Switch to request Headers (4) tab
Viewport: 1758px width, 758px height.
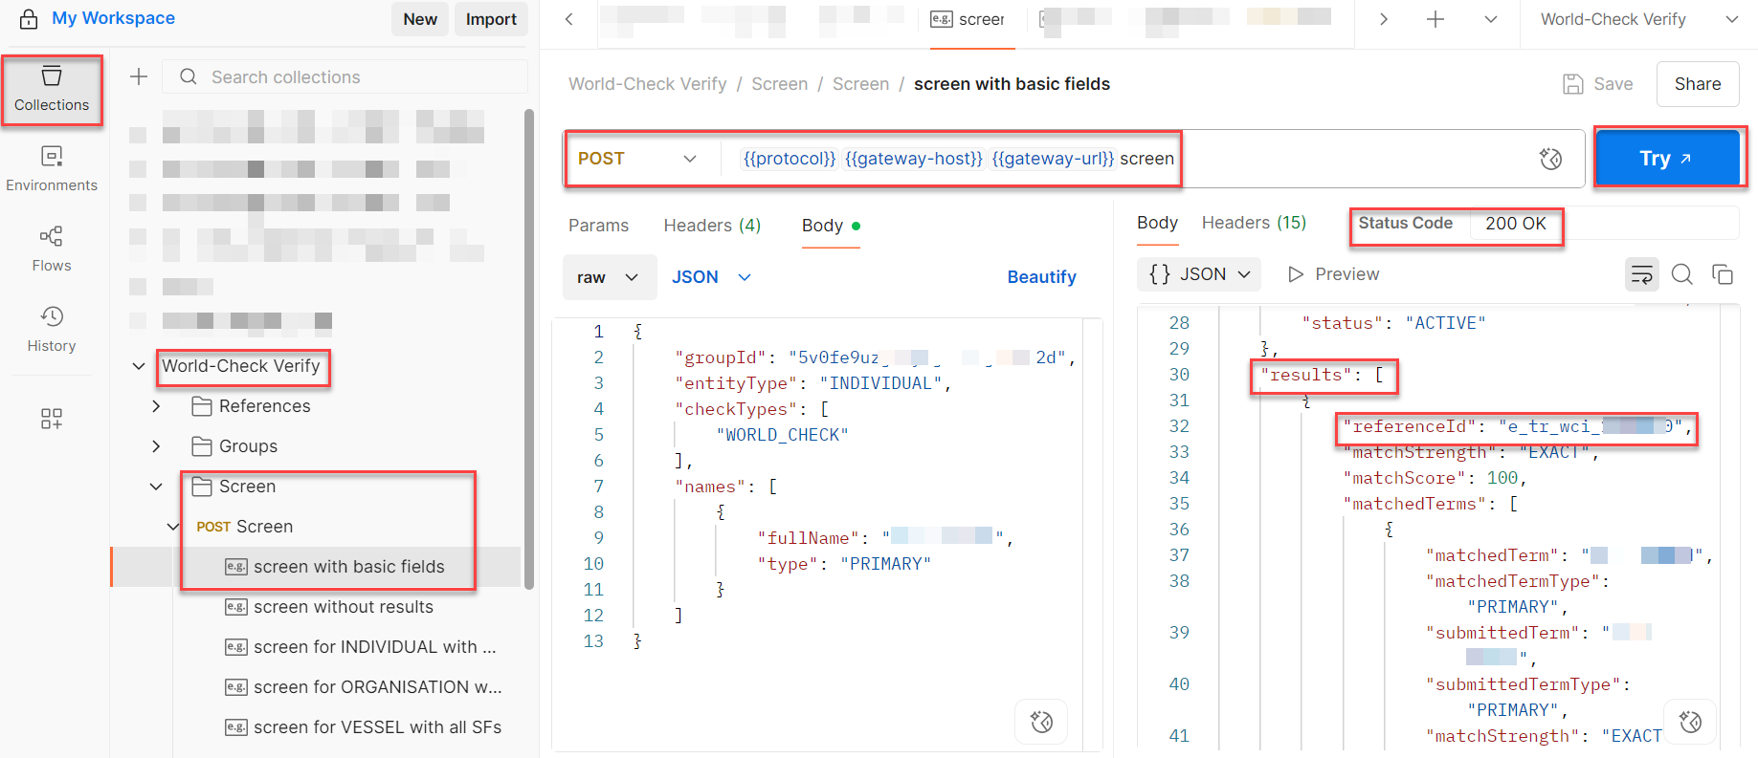pyautogui.click(x=712, y=226)
